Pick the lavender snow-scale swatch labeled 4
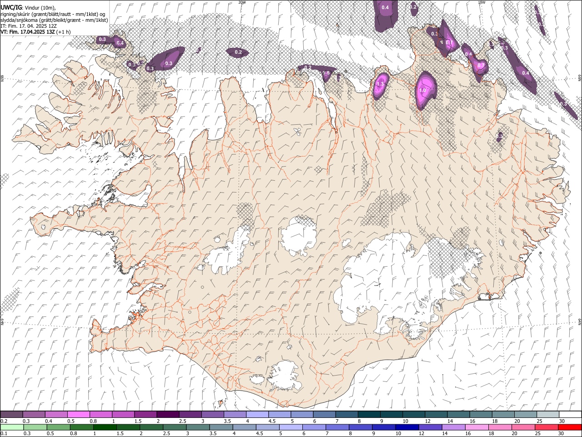582x437 pixels. (257, 414)
